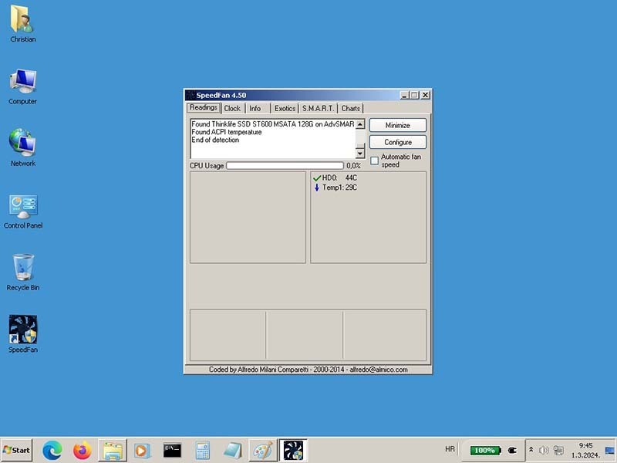Open the Control Panel desktop icon

pyautogui.click(x=23, y=206)
